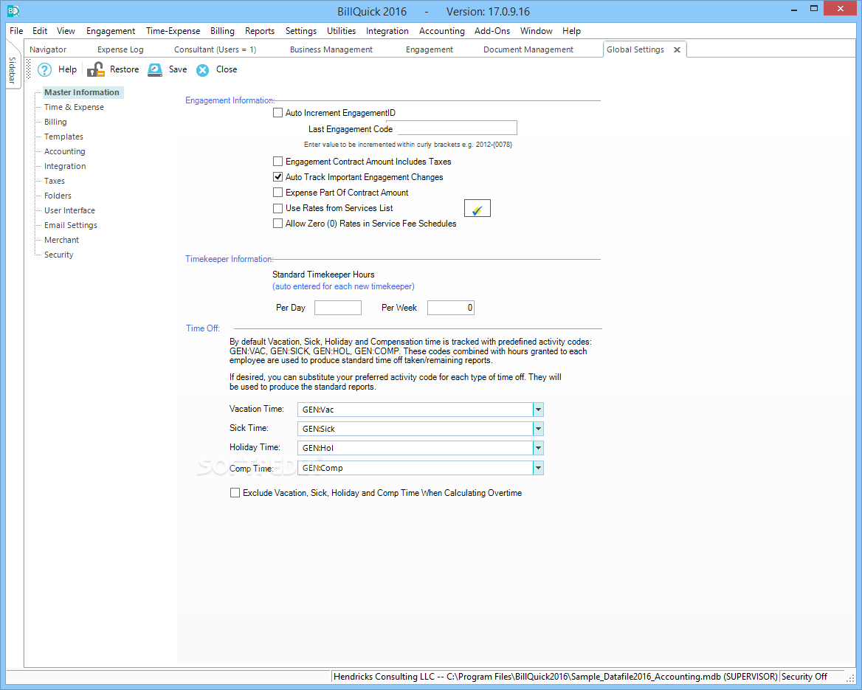Open the Window menu
This screenshot has width=862, height=690.
(x=536, y=31)
